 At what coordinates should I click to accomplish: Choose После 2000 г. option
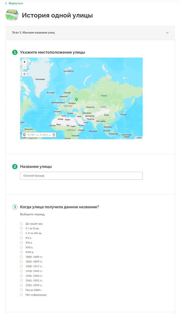(x=21, y=290)
